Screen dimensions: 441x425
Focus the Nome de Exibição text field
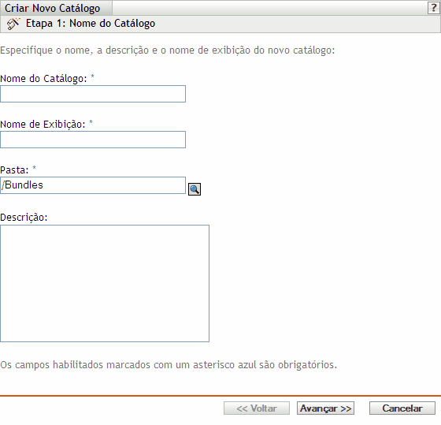tap(93, 140)
